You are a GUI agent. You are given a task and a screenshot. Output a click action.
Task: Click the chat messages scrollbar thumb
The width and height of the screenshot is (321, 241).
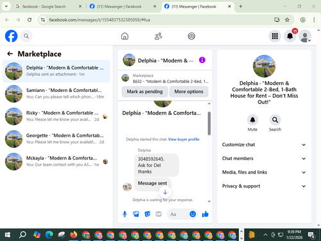(x=209, y=123)
